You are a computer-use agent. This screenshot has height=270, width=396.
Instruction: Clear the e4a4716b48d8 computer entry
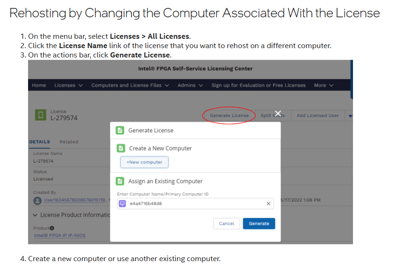tap(268, 204)
